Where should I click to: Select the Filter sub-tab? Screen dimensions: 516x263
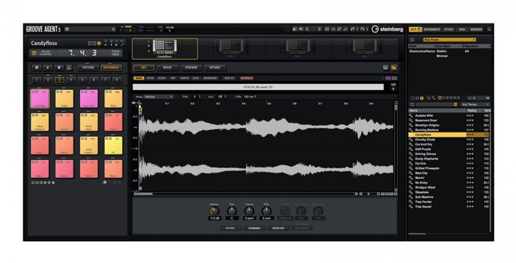(x=162, y=78)
